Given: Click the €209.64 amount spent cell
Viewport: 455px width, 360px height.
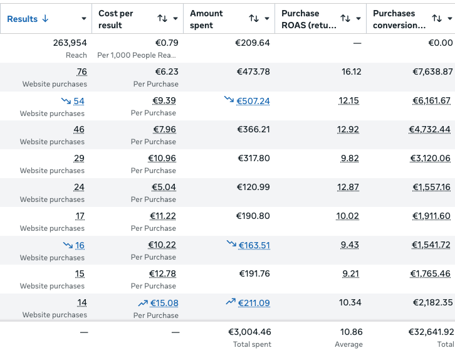Looking at the screenshot, I should (x=253, y=43).
